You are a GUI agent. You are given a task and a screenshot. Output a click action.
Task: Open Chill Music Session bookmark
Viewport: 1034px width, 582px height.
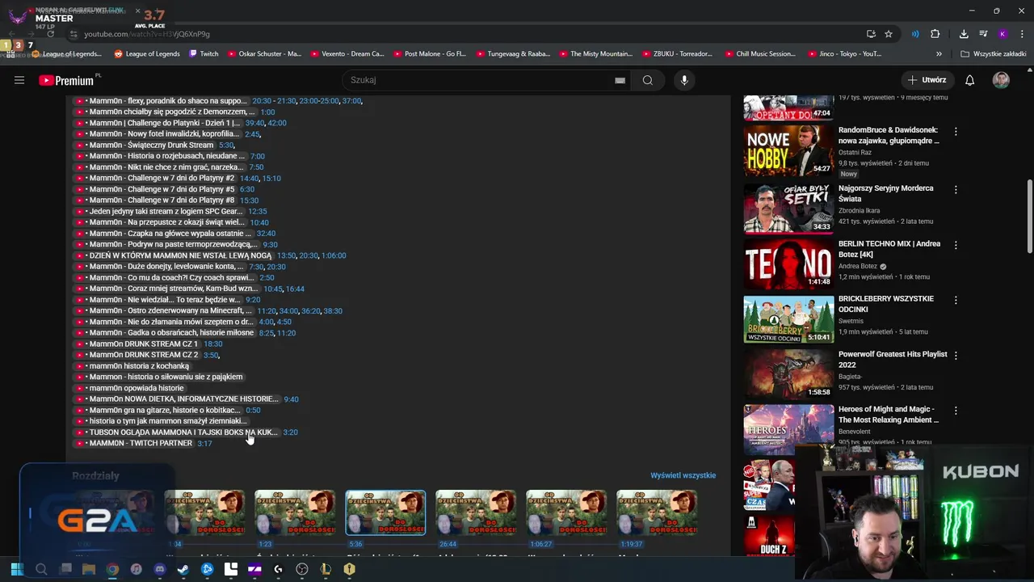coord(759,54)
